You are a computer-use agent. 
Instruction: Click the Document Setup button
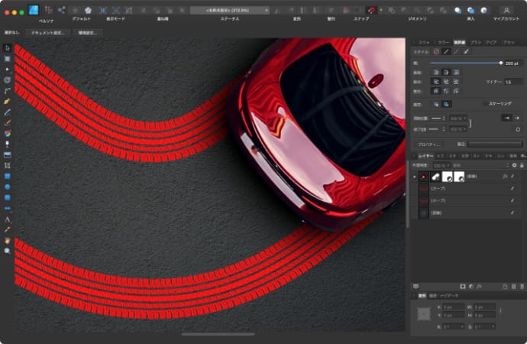click(x=47, y=34)
